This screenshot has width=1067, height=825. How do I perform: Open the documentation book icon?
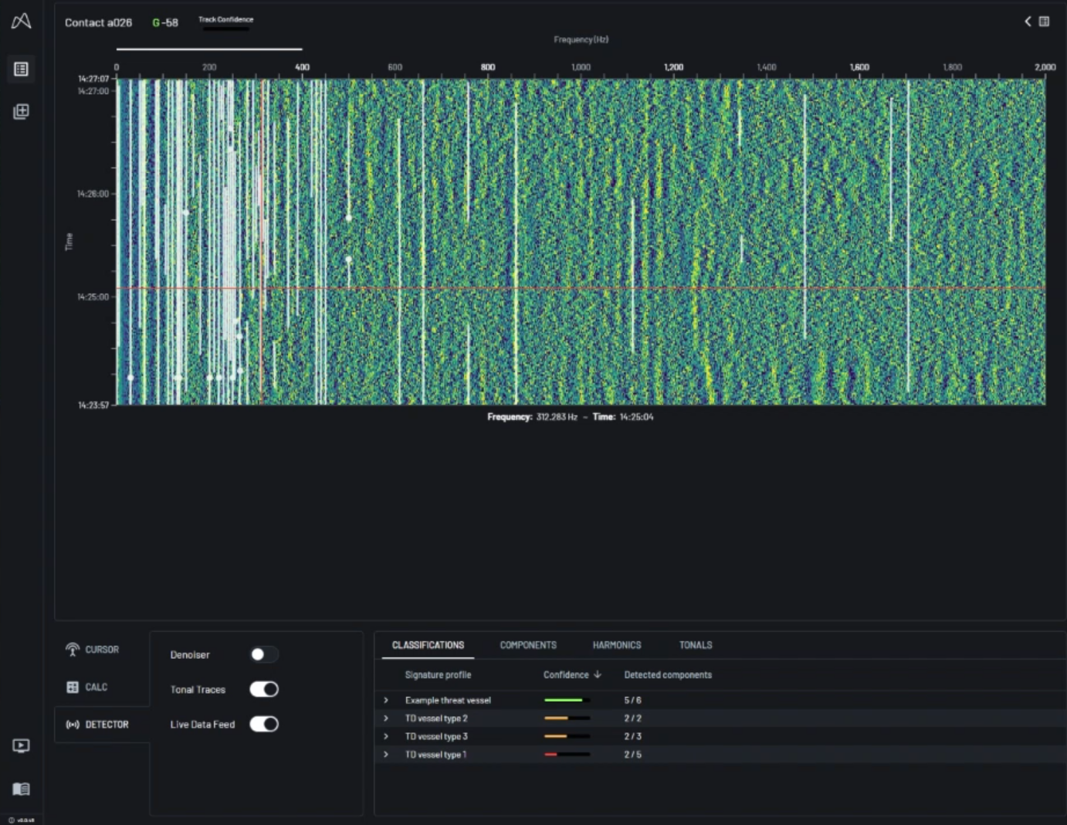[21, 789]
